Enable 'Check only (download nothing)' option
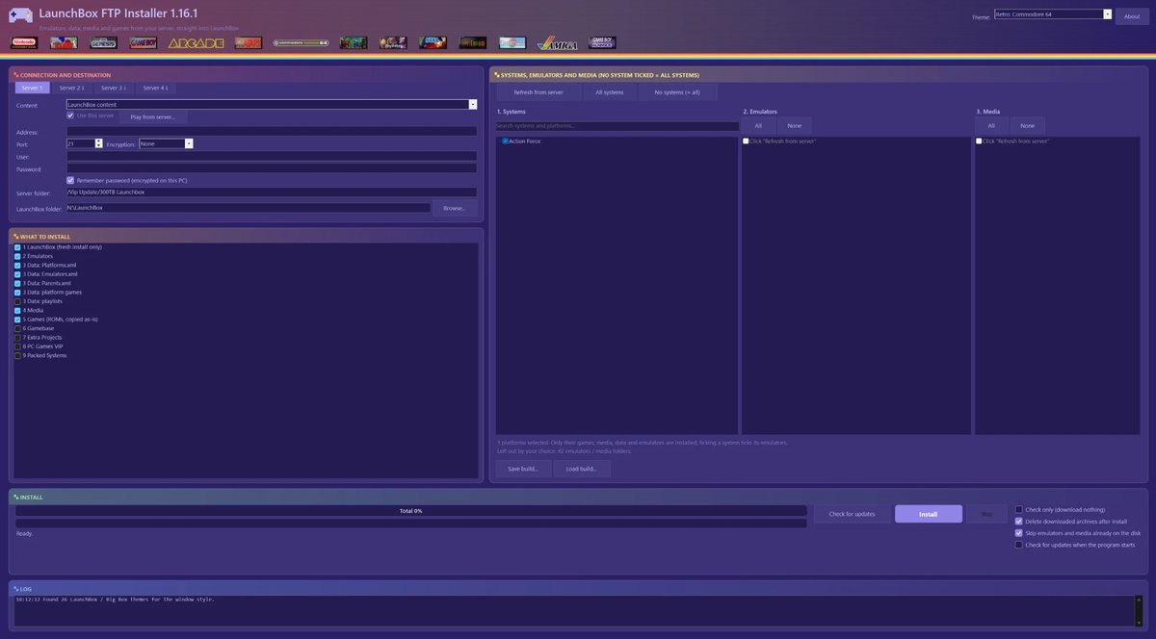Screen dimensions: 1156x639 point(1019,510)
